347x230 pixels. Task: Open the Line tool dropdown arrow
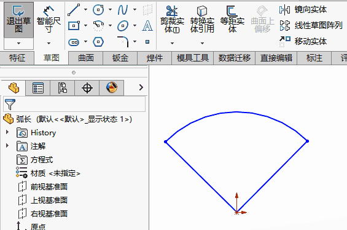(x=85, y=9)
